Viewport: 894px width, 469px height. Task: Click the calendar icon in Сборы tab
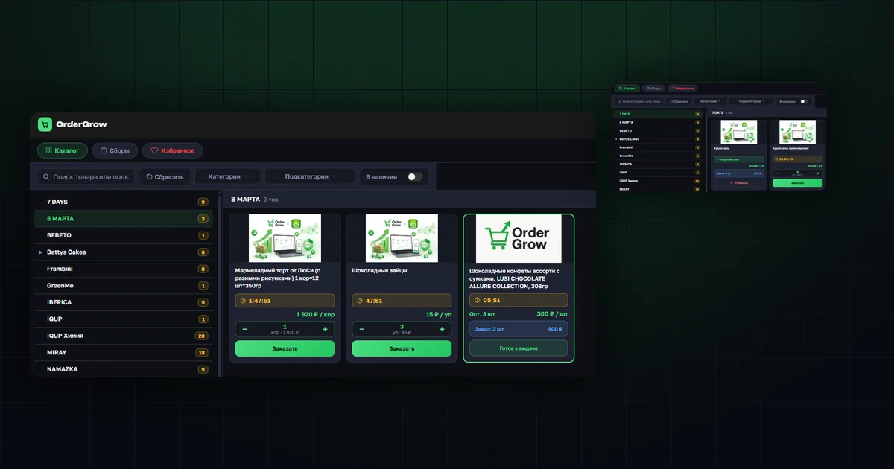(x=104, y=150)
